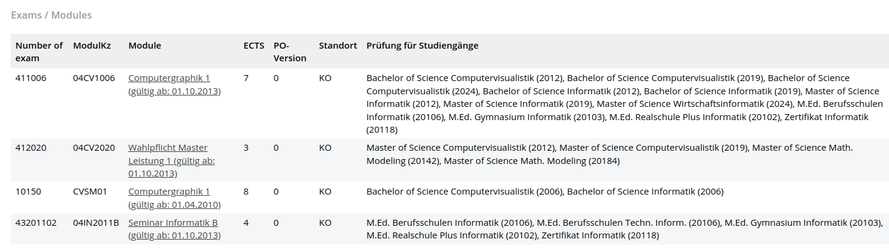This screenshot has height=248, width=889.
Task: Open Seminar Informatik B module link
Action: point(173,223)
